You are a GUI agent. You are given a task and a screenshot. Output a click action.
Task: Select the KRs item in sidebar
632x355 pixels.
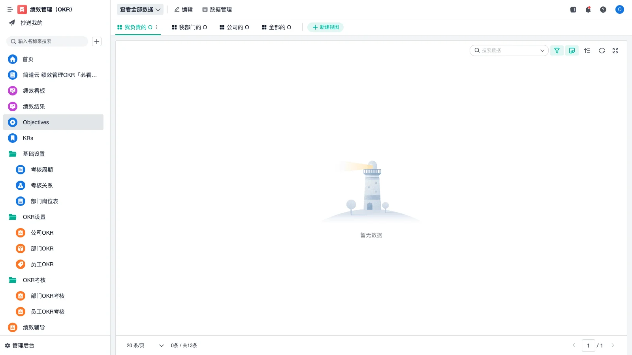tap(28, 138)
